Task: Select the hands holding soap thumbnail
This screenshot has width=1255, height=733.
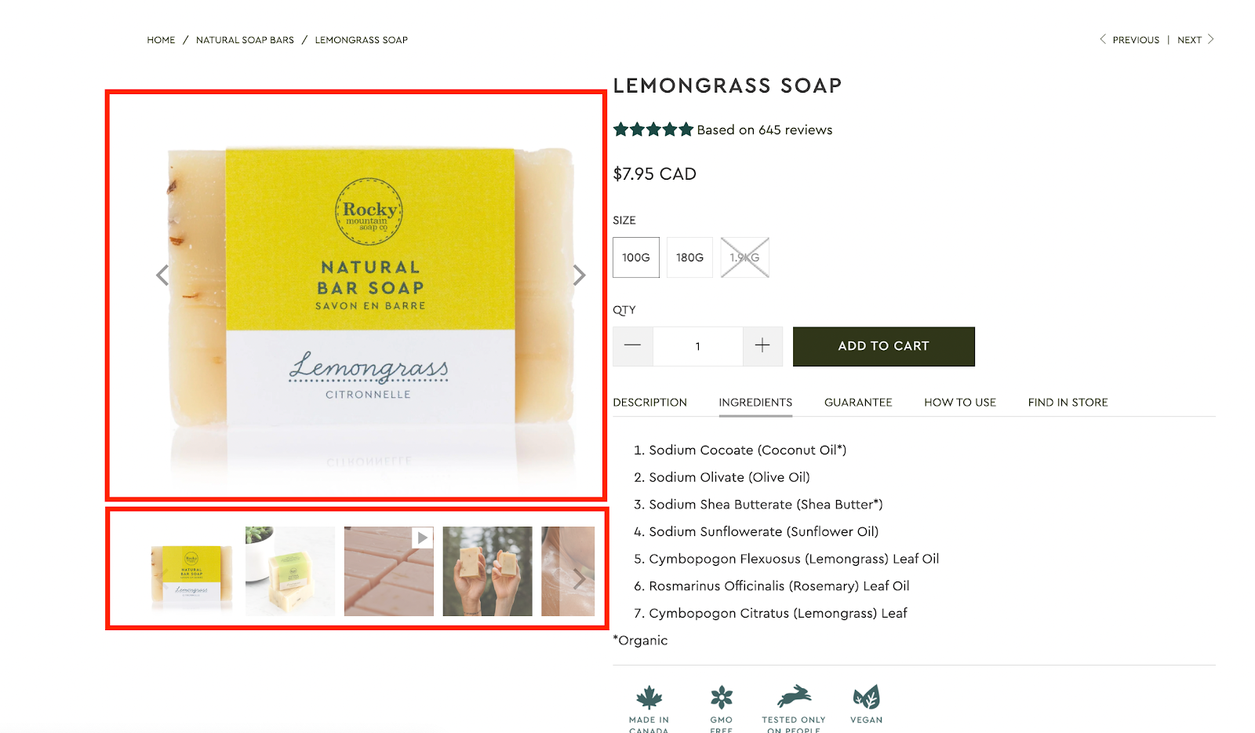Action: [488, 571]
